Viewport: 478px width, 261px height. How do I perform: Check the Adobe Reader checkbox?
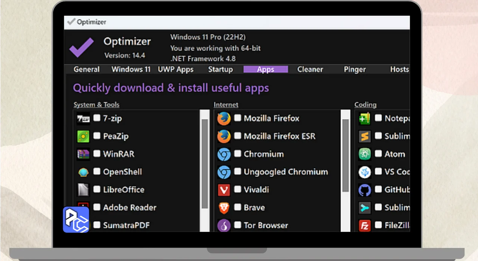[97, 207]
